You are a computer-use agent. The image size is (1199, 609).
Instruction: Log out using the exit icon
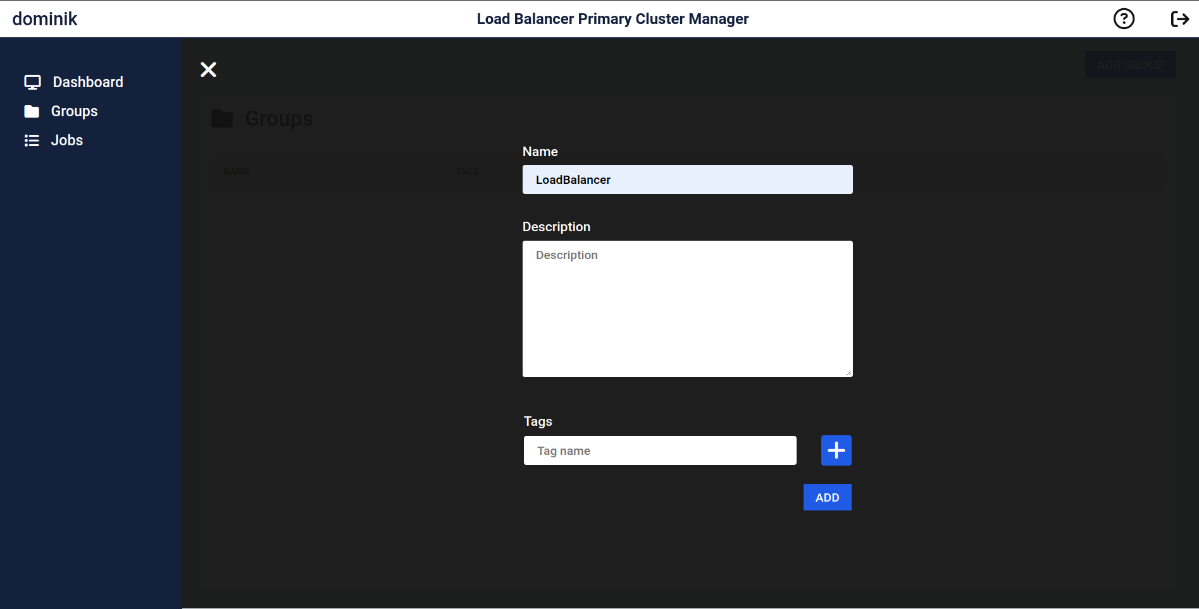(1179, 18)
